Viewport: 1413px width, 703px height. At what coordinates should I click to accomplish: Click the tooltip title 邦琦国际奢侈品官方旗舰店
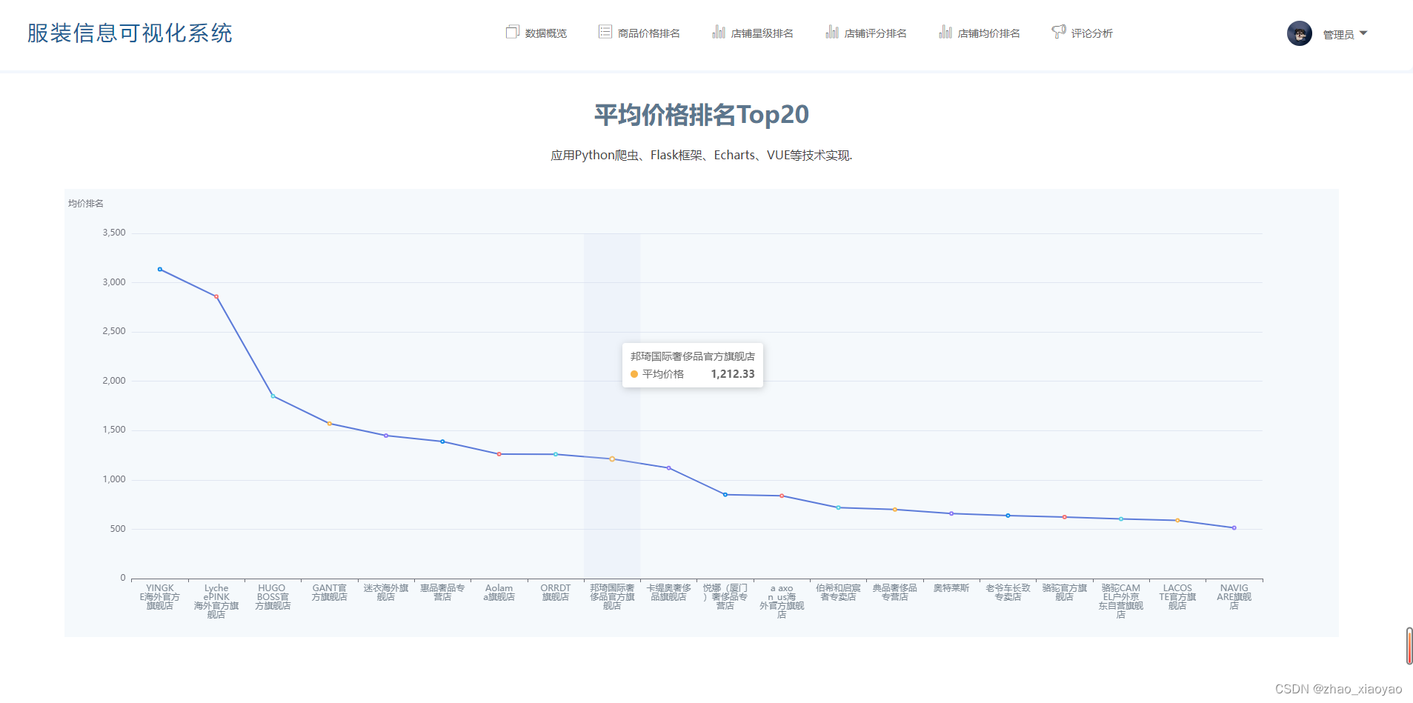[693, 356]
